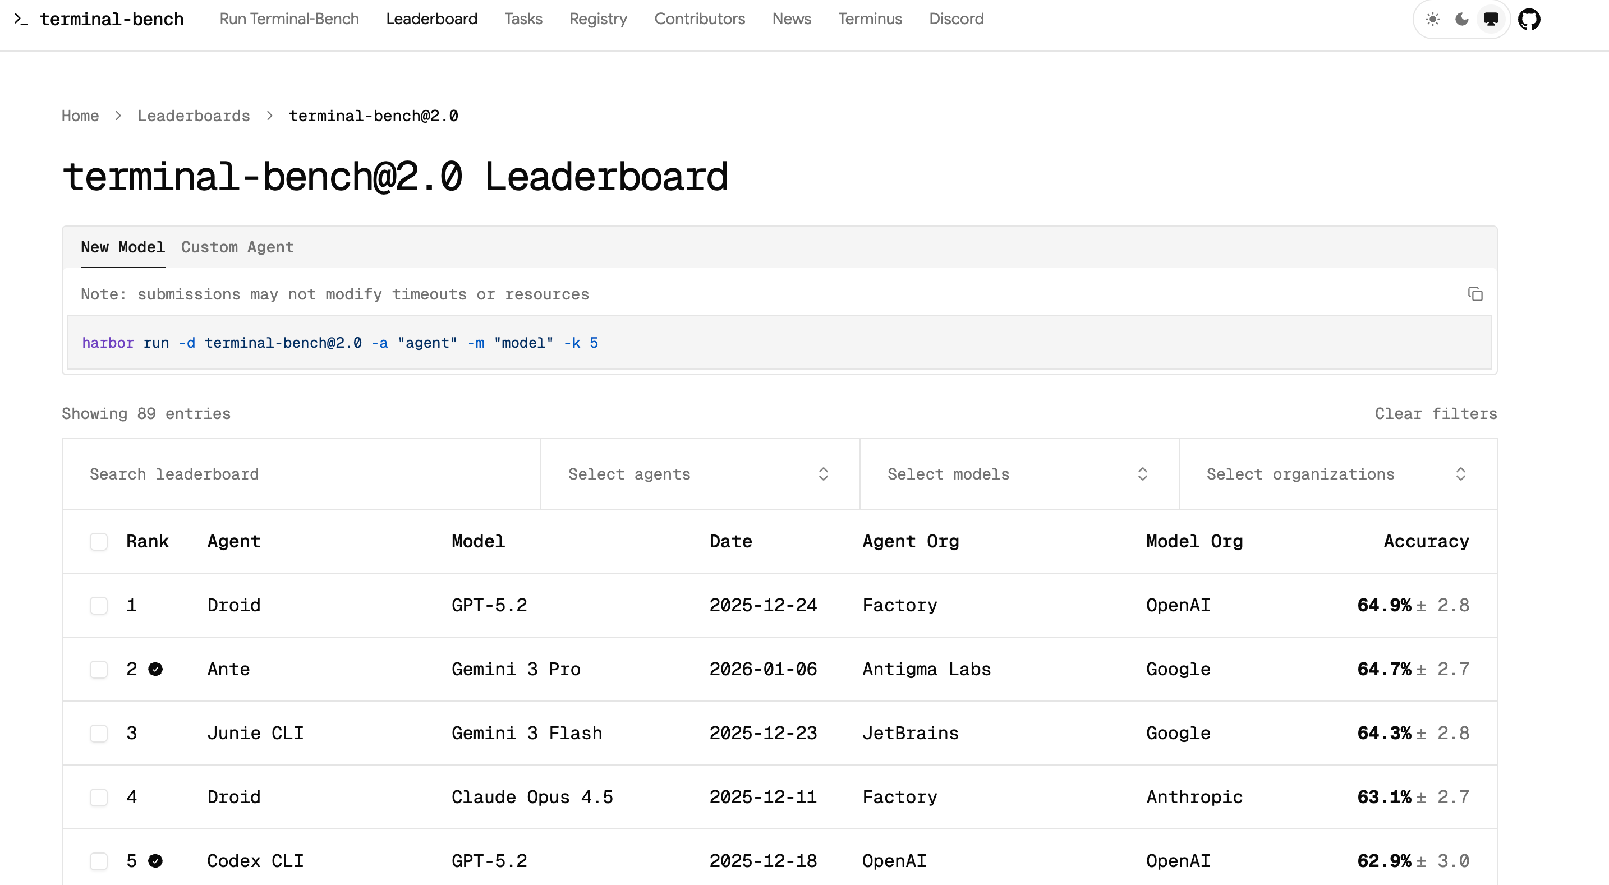Sort by the Rank column header
The width and height of the screenshot is (1609, 885).
pos(148,541)
